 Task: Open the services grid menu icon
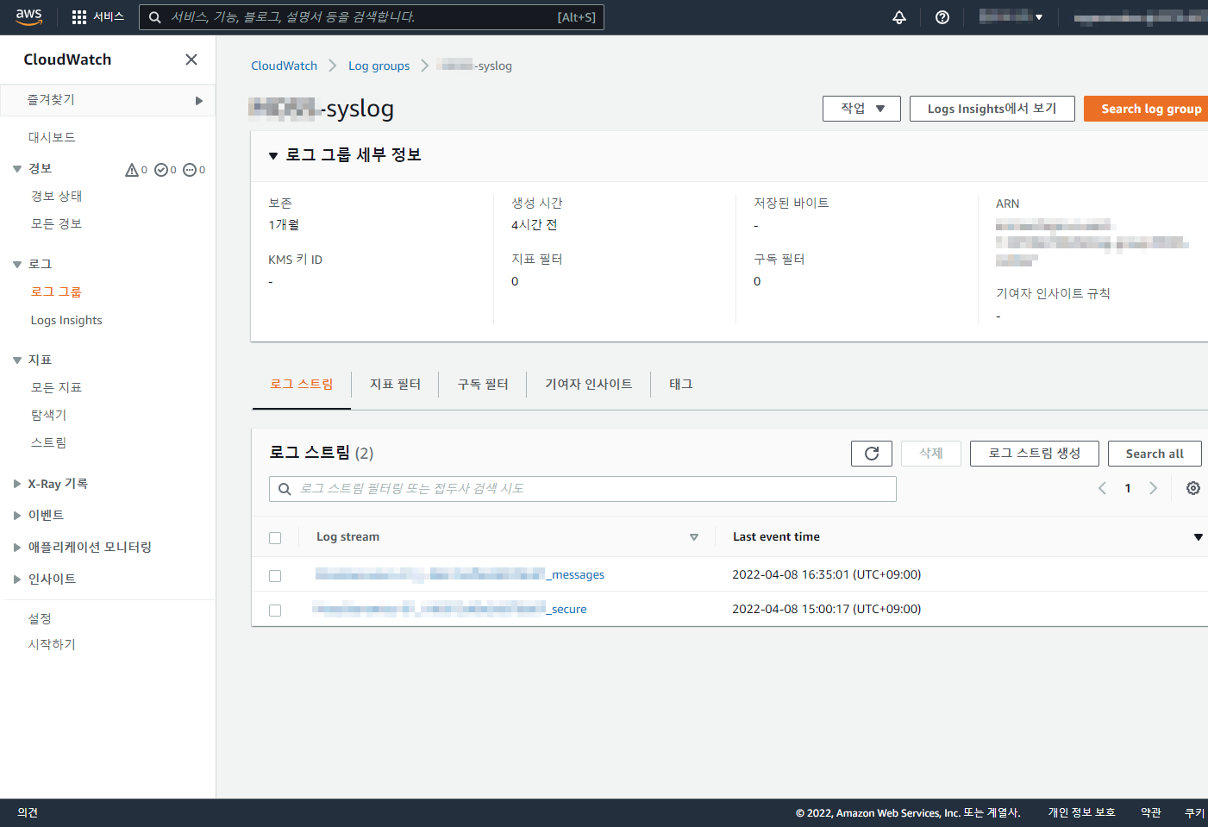pos(79,17)
